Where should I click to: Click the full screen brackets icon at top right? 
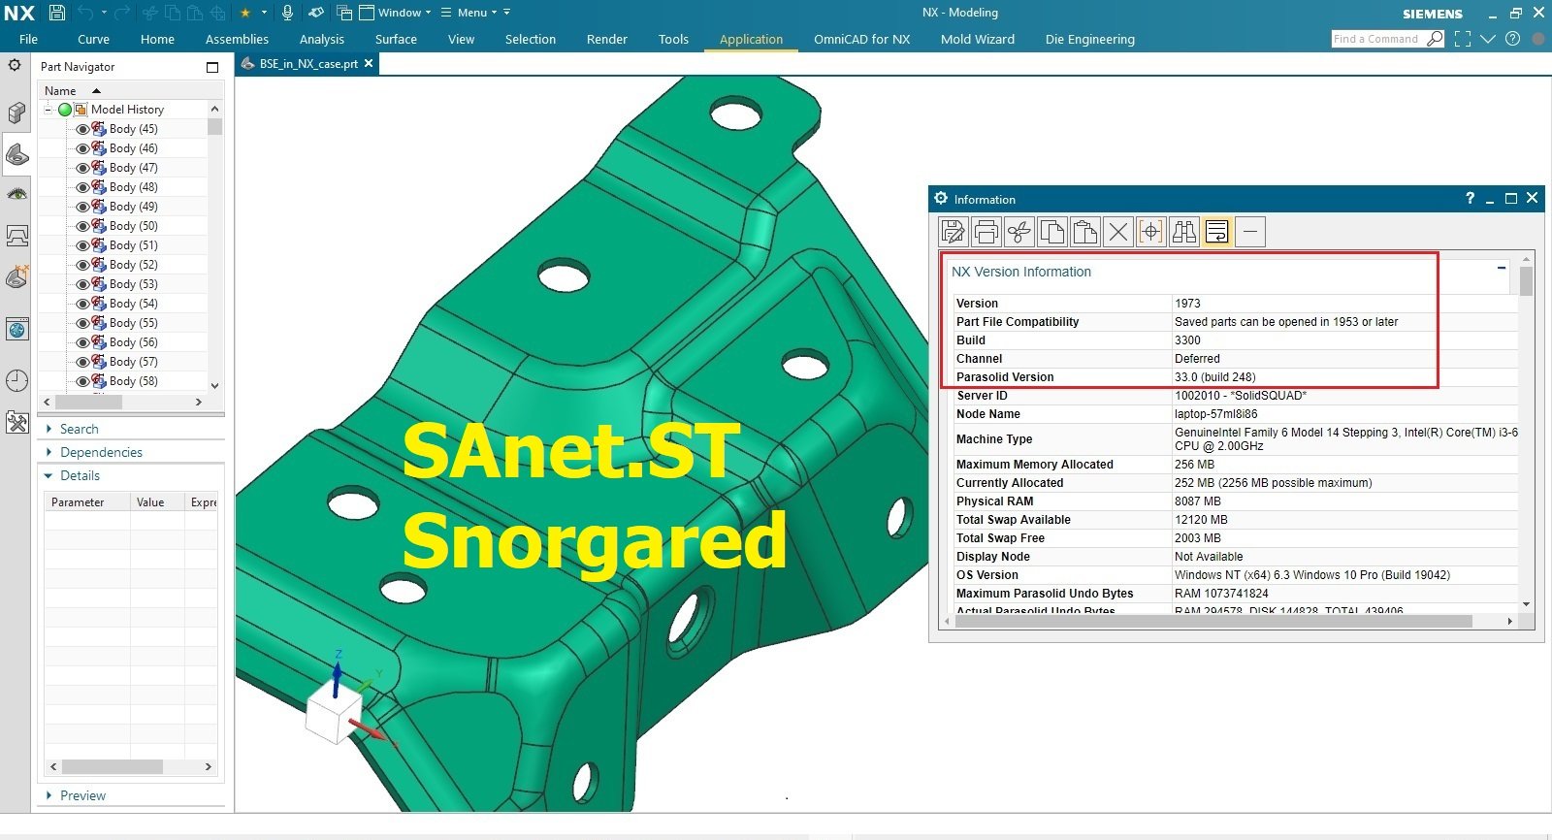coord(1463,39)
